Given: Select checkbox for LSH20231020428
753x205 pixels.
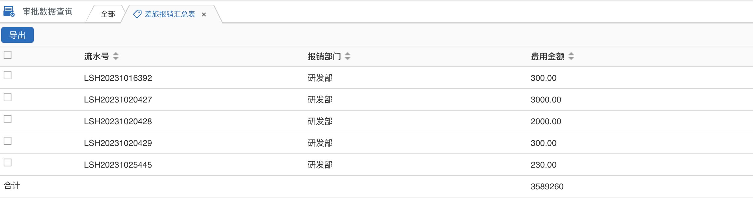Looking at the screenshot, I should 8,119.
